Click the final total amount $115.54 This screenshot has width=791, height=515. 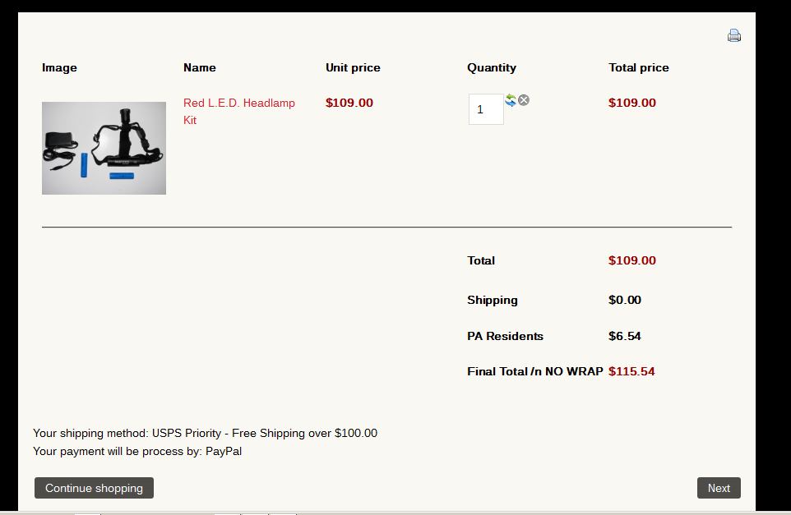(x=631, y=371)
